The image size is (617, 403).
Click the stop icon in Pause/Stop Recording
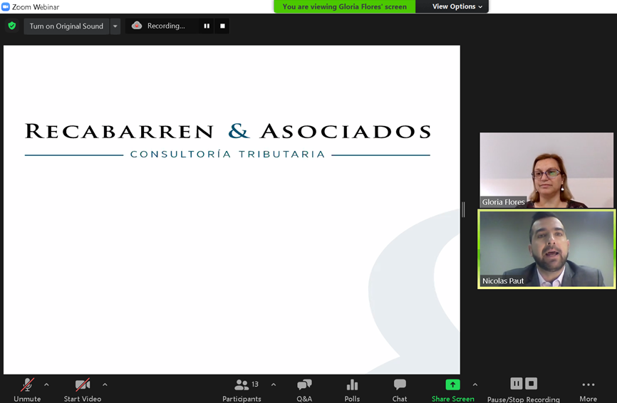coord(532,383)
